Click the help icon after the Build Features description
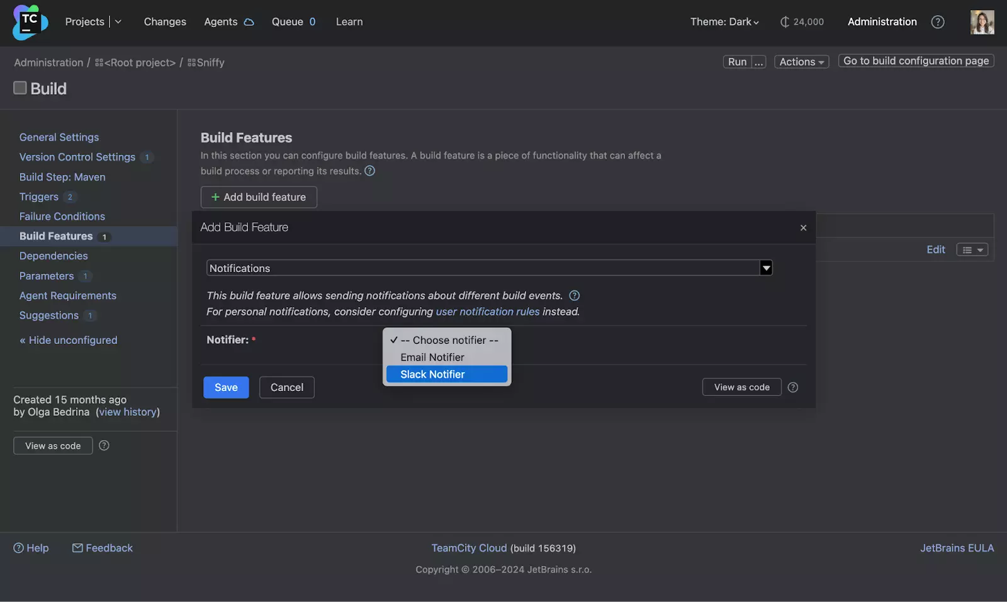 coord(369,171)
